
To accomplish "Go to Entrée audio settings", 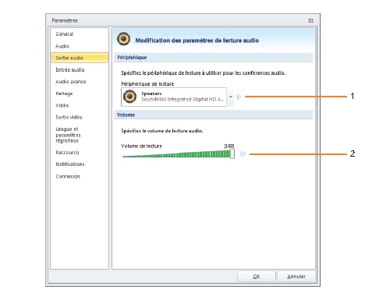I will point(70,70).
